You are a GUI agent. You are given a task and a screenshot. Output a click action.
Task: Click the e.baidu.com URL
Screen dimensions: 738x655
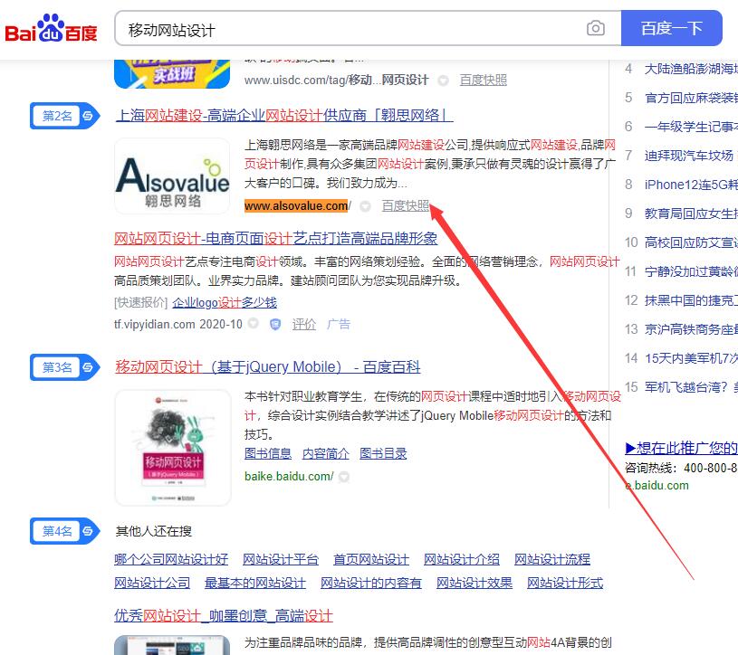pyautogui.click(x=657, y=485)
